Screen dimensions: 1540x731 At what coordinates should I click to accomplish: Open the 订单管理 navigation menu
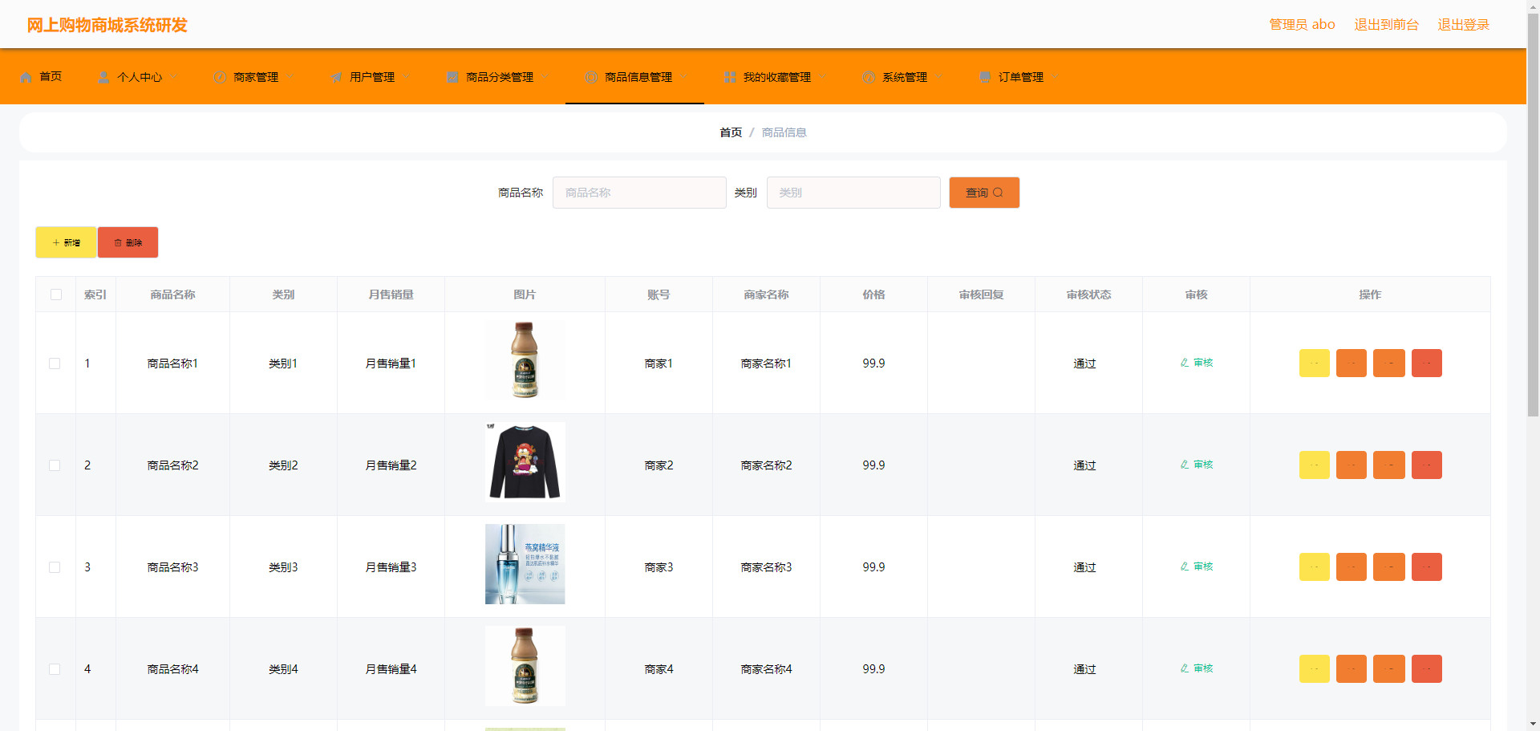1020,77
